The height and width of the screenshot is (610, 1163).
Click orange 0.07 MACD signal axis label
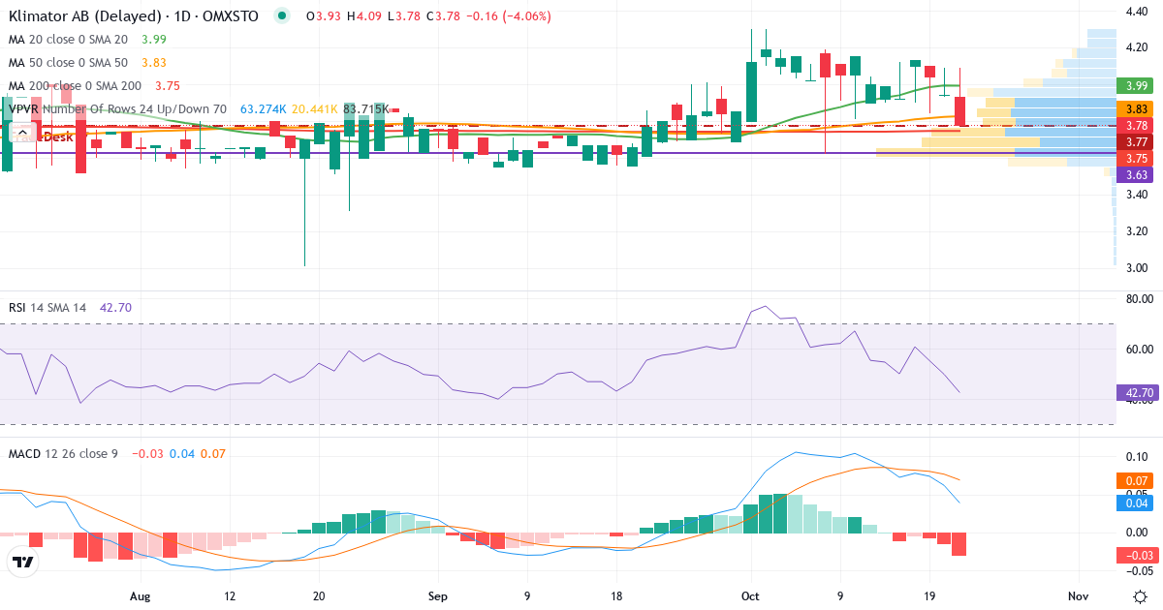pyautogui.click(x=1134, y=480)
